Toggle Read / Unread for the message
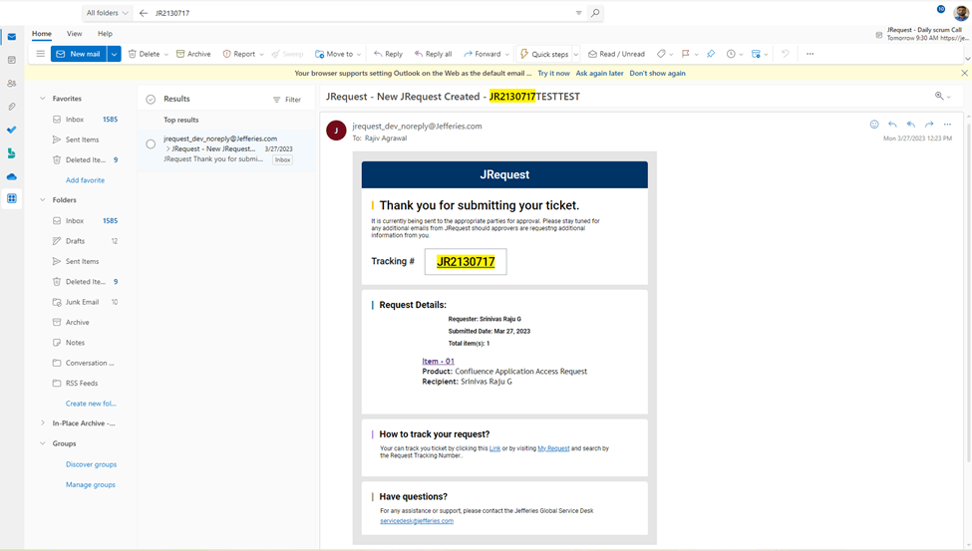Viewport: 972px width, 551px height. click(616, 54)
